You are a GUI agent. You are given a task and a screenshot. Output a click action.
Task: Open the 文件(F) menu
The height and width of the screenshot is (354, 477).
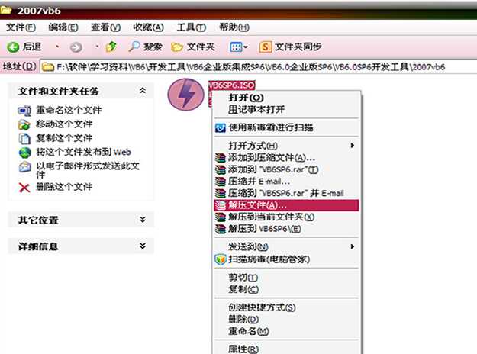21,27
